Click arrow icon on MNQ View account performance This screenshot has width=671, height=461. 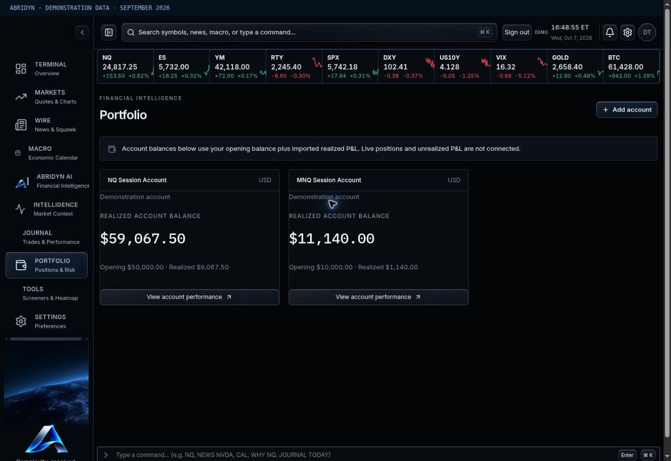[x=418, y=297]
